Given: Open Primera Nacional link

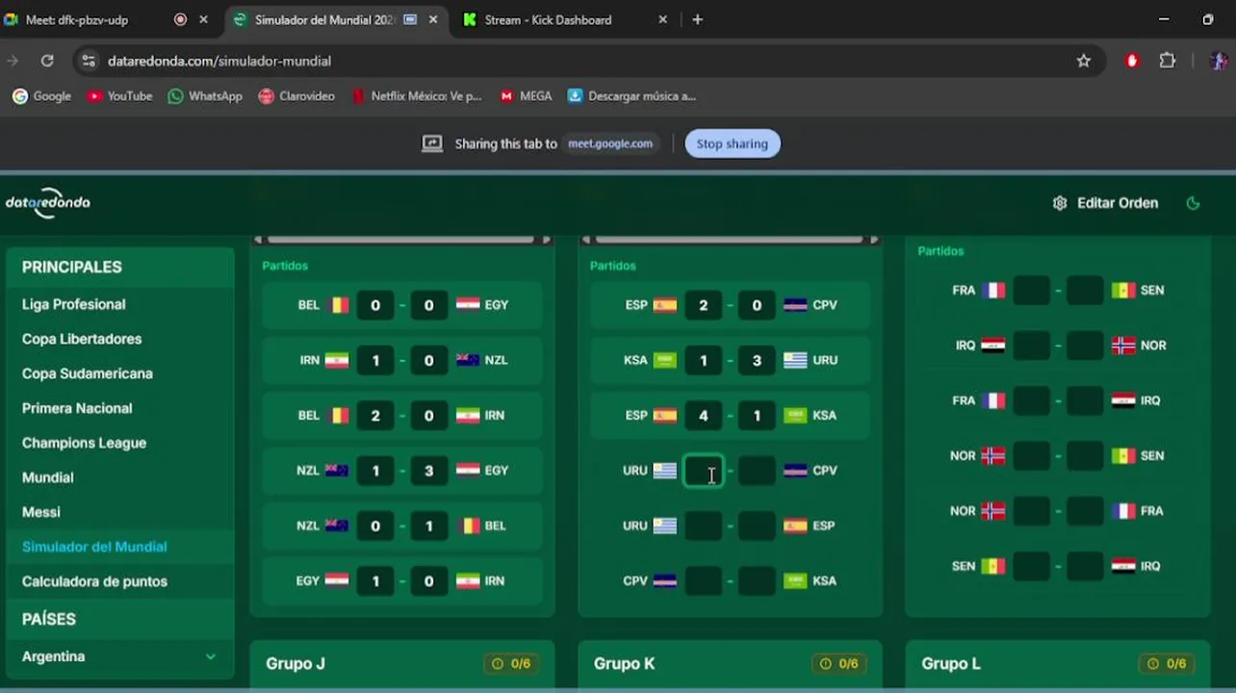Looking at the screenshot, I should [77, 408].
